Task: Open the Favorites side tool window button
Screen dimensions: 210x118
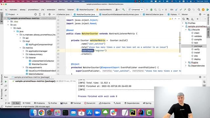Action: 2,94
